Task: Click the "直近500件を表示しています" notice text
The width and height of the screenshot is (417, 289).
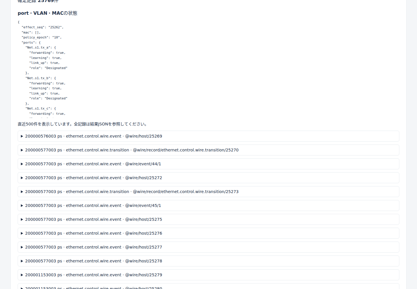Action: (x=83, y=124)
